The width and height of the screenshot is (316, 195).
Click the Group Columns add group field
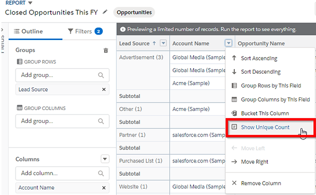coord(62,121)
